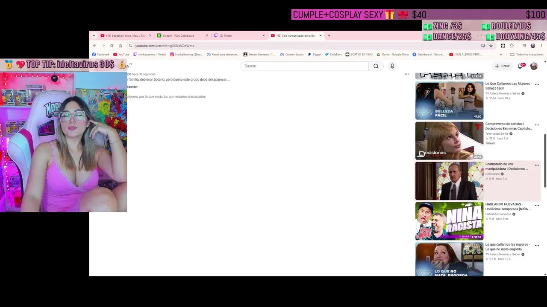
Task: Start voice search with the microphone icon
Action: point(392,66)
